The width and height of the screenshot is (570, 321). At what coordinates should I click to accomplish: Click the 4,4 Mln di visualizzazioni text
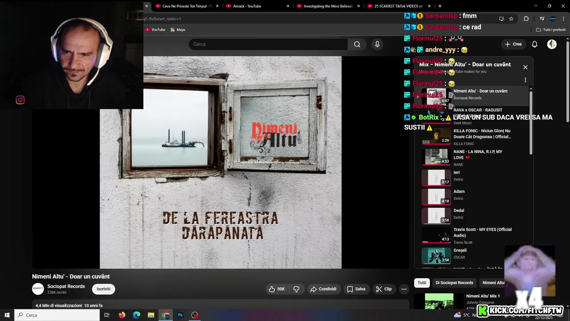click(x=59, y=305)
